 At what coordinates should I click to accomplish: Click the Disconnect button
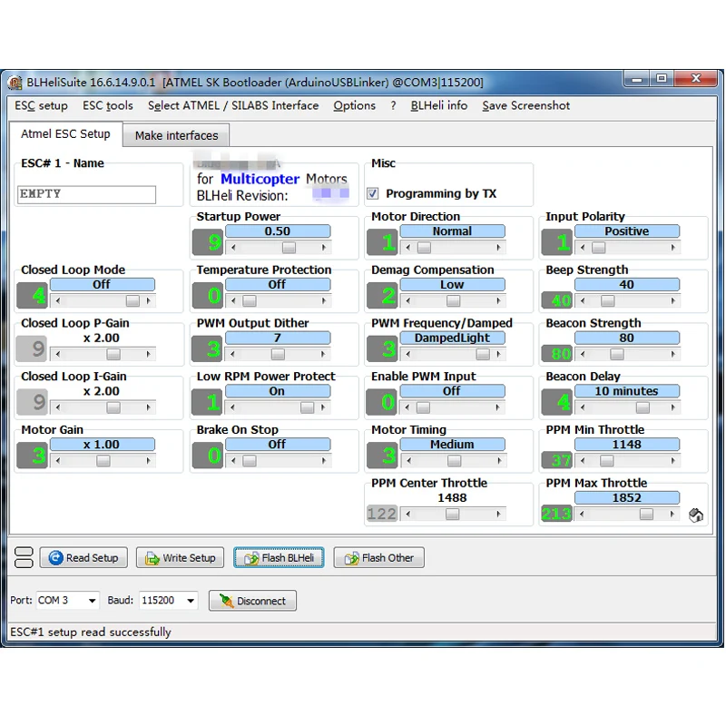(253, 601)
